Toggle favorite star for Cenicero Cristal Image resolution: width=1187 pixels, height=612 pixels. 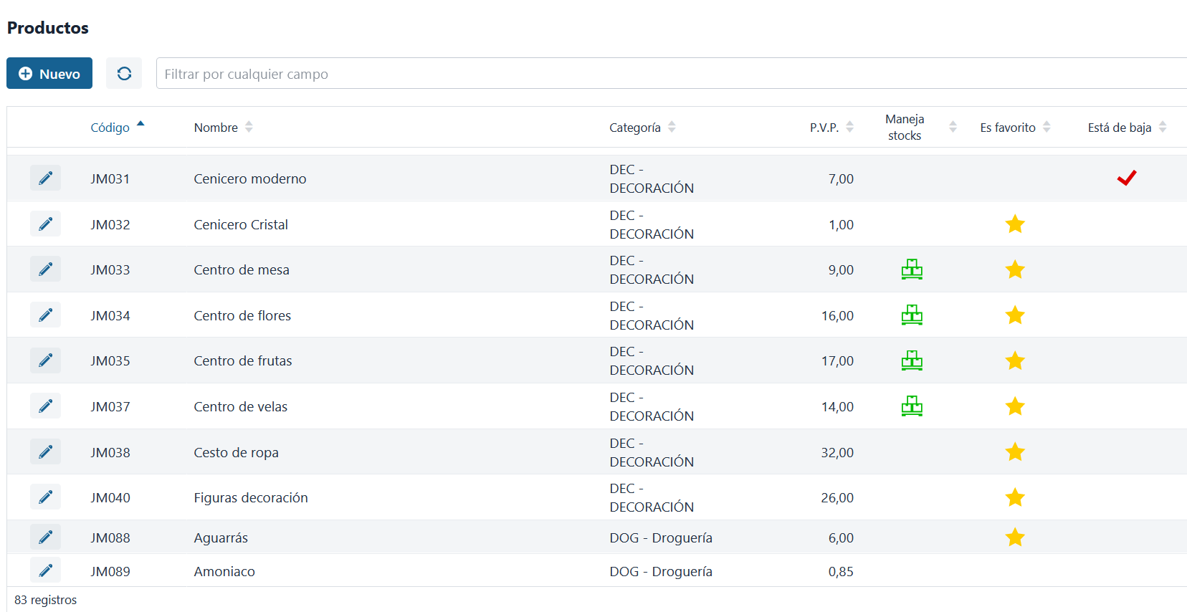(1015, 224)
